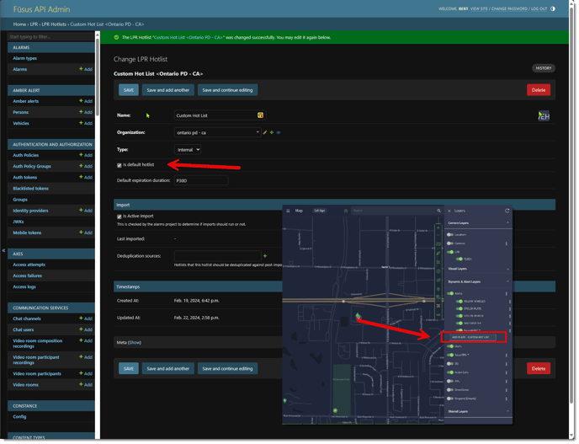Click the green plus beside Deduplication sources
The image size is (579, 444).
click(265, 256)
